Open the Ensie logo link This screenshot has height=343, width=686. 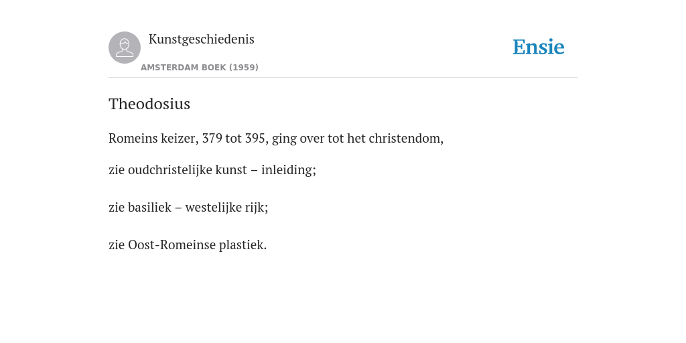pos(539,47)
